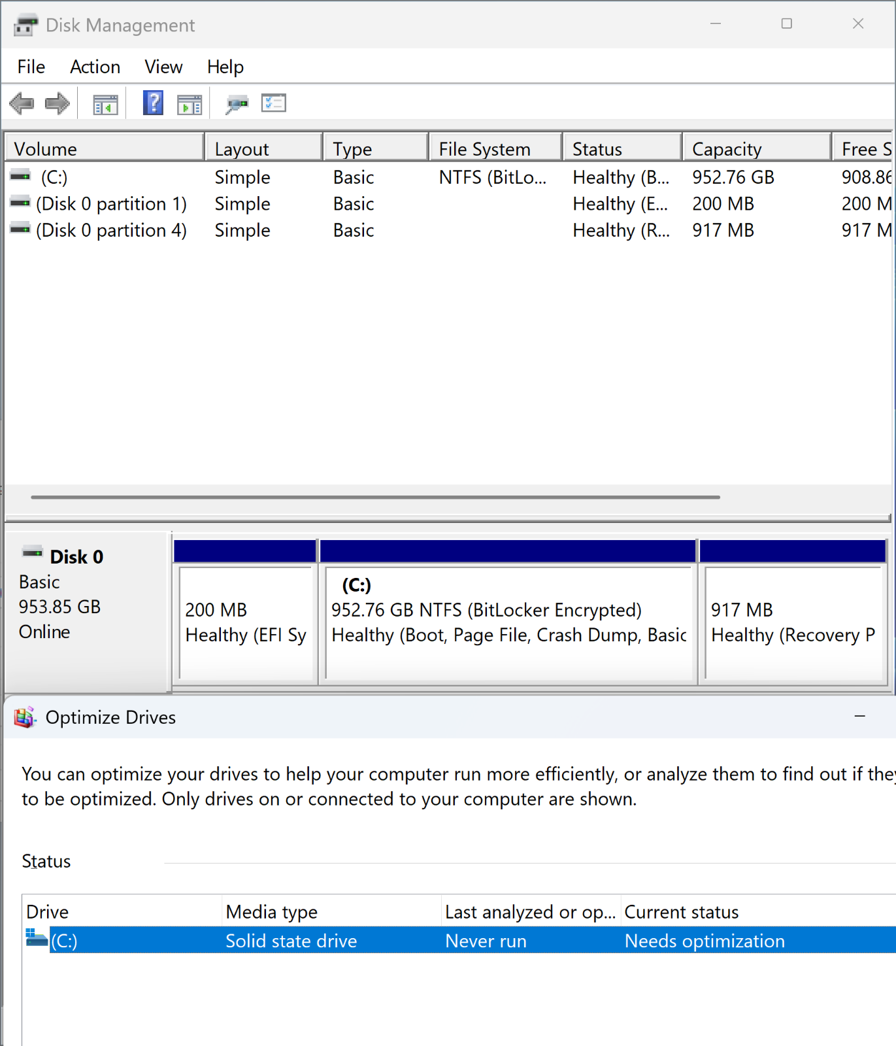Click the Back arrow toolbar icon
Viewport: 896px width, 1046px height.
22,103
